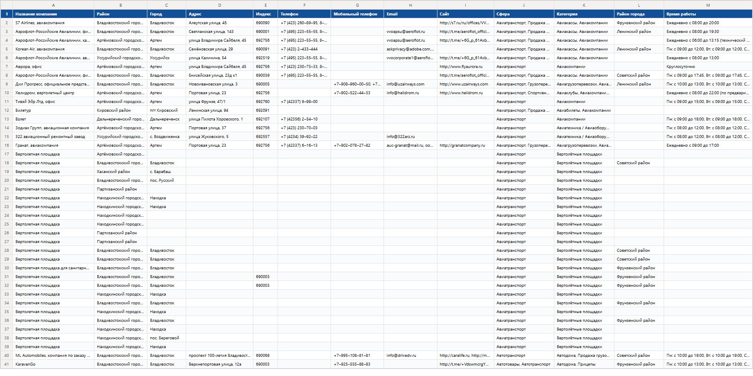Screen dimensions: 753x376
Task: Click the address 'улица Жуковского, 5'
Action: pos(220,137)
